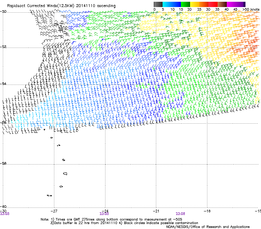The height and width of the screenshot is (229, 261).
Task: Click the -50 latitude axis label
Action: click(x=3, y=12)
